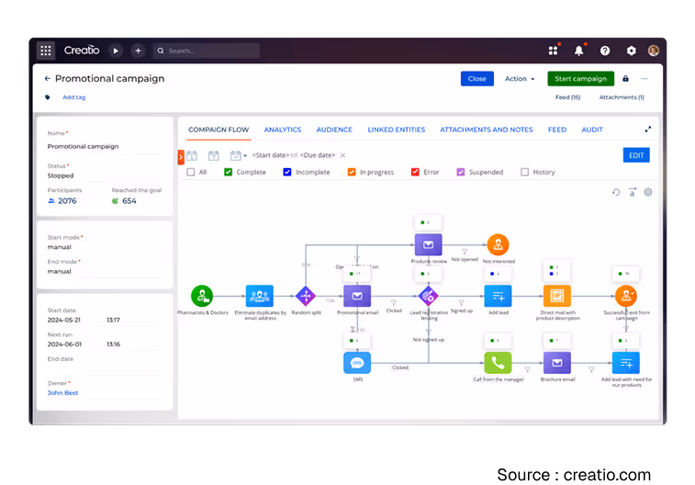
Task: Click the Creatio logo
Action: point(82,51)
